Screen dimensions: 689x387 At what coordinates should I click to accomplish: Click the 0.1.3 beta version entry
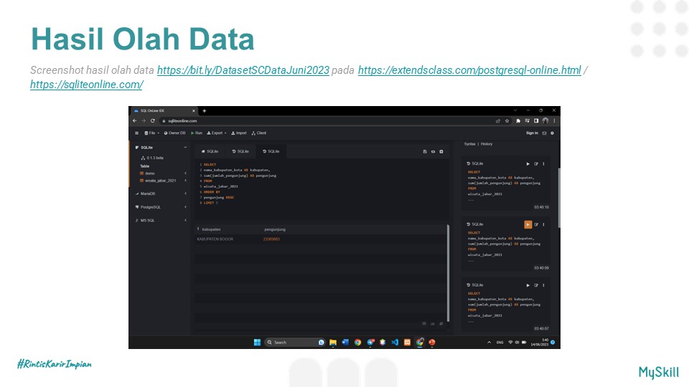point(152,158)
